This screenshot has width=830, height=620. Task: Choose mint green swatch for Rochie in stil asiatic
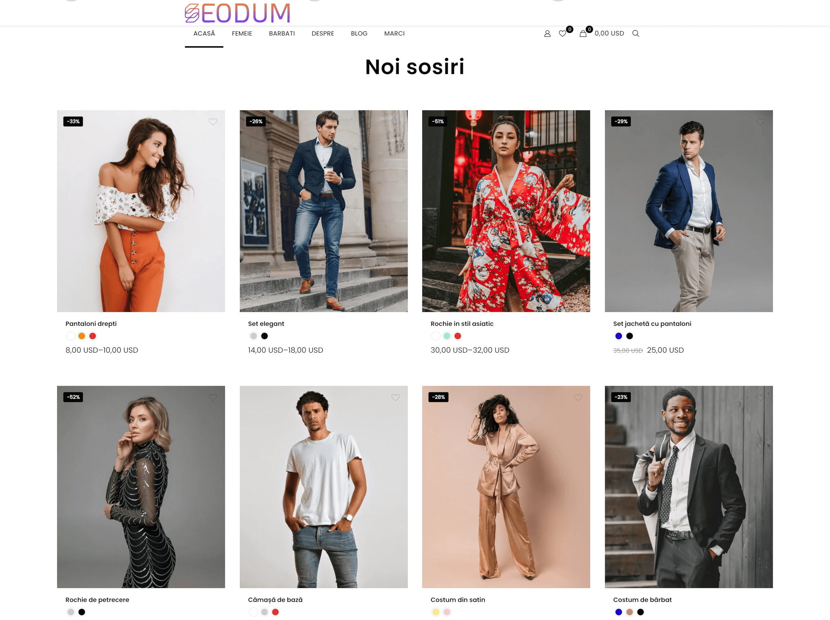(447, 336)
